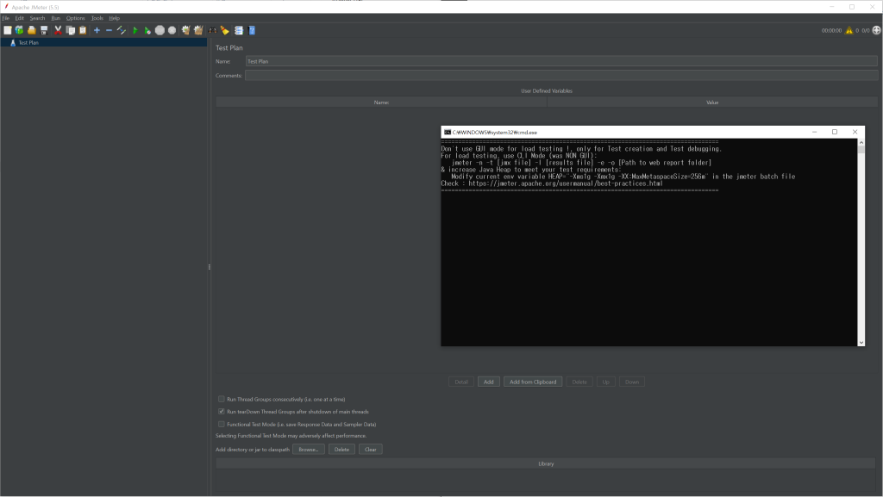
Task: Save the test plan with floppy icon
Action: (x=44, y=30)
